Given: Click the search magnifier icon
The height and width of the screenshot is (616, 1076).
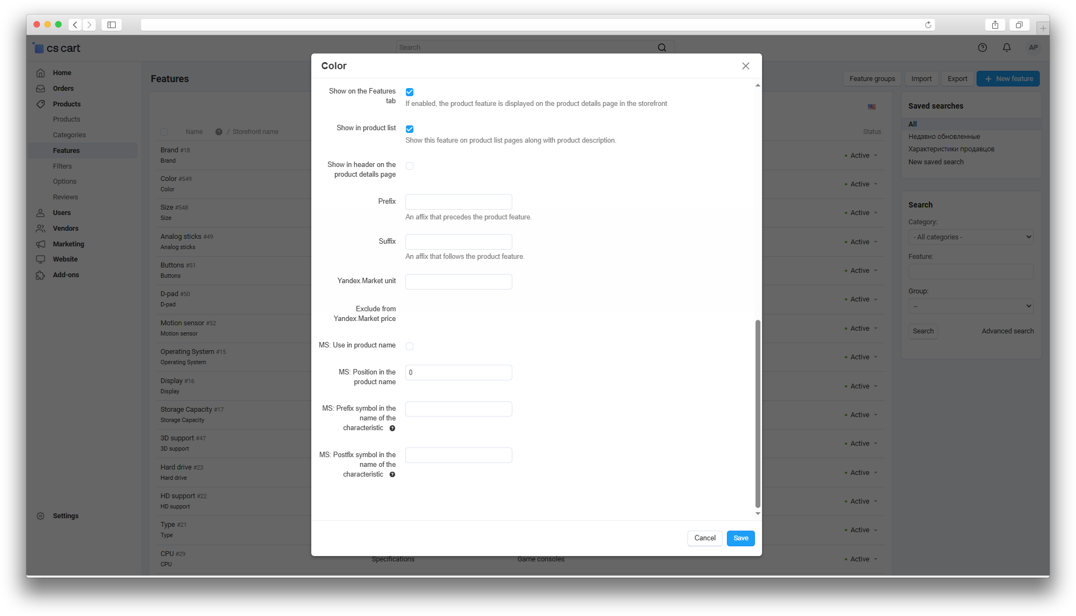Looking at the screenshot, I should (x=661, y=48).
